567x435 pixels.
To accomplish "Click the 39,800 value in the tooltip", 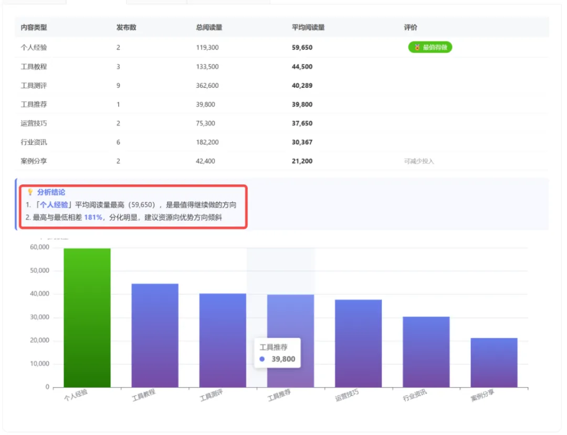I will coord(283,359).
